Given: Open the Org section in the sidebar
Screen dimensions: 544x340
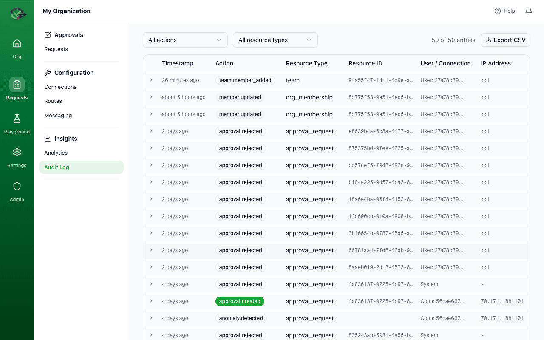Looking at the screenshot, I should (17, 47).
